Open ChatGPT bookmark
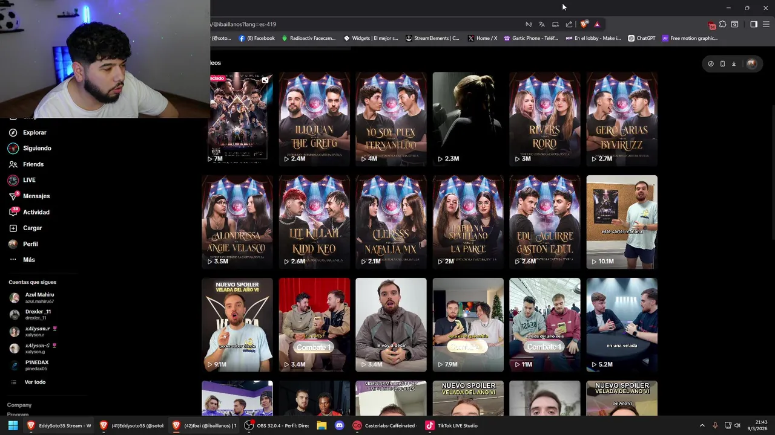Viewport: 775px width, 435px height. coord(642,38)
